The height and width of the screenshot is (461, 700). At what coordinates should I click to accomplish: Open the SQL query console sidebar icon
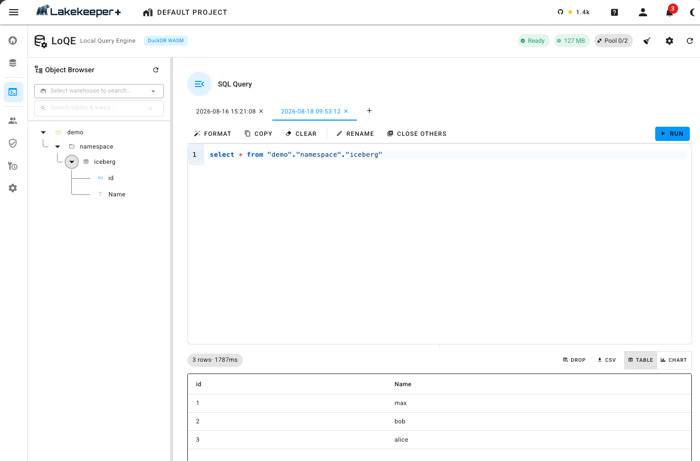pyautogui.click(x=13, y=92)
